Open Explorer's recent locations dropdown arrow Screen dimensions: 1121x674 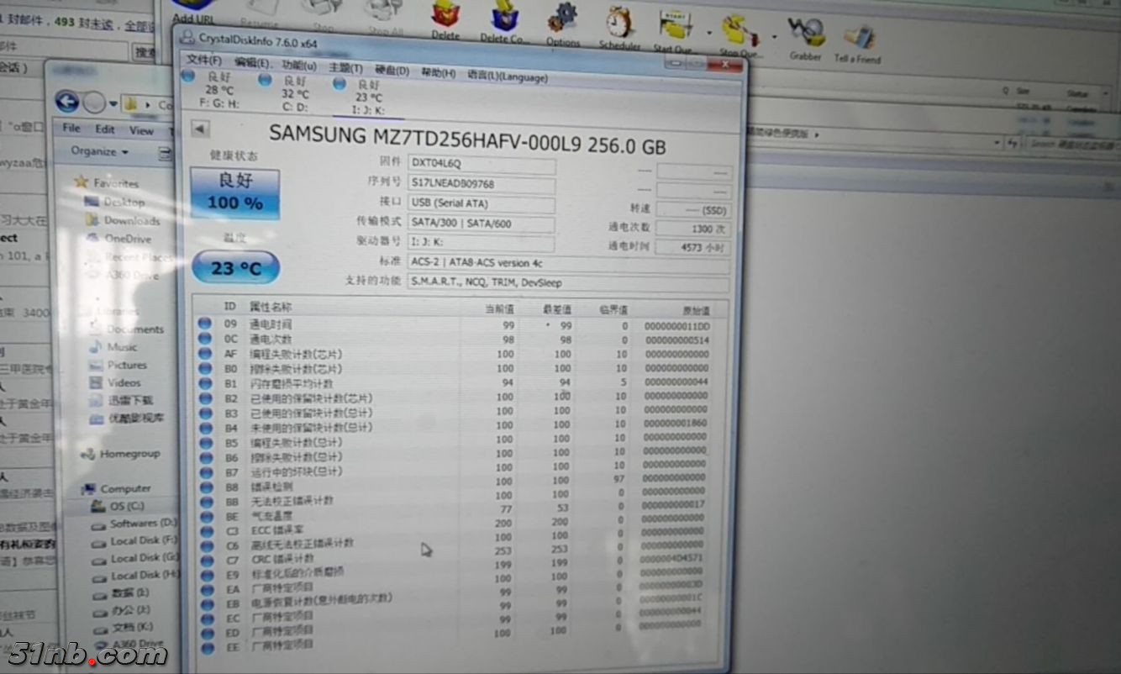[113, 104]
